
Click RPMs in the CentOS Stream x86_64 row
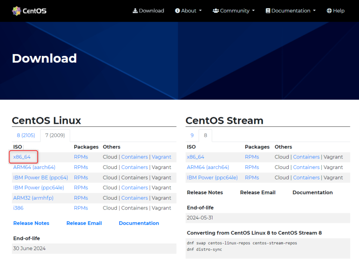click(x=252, y=157)
